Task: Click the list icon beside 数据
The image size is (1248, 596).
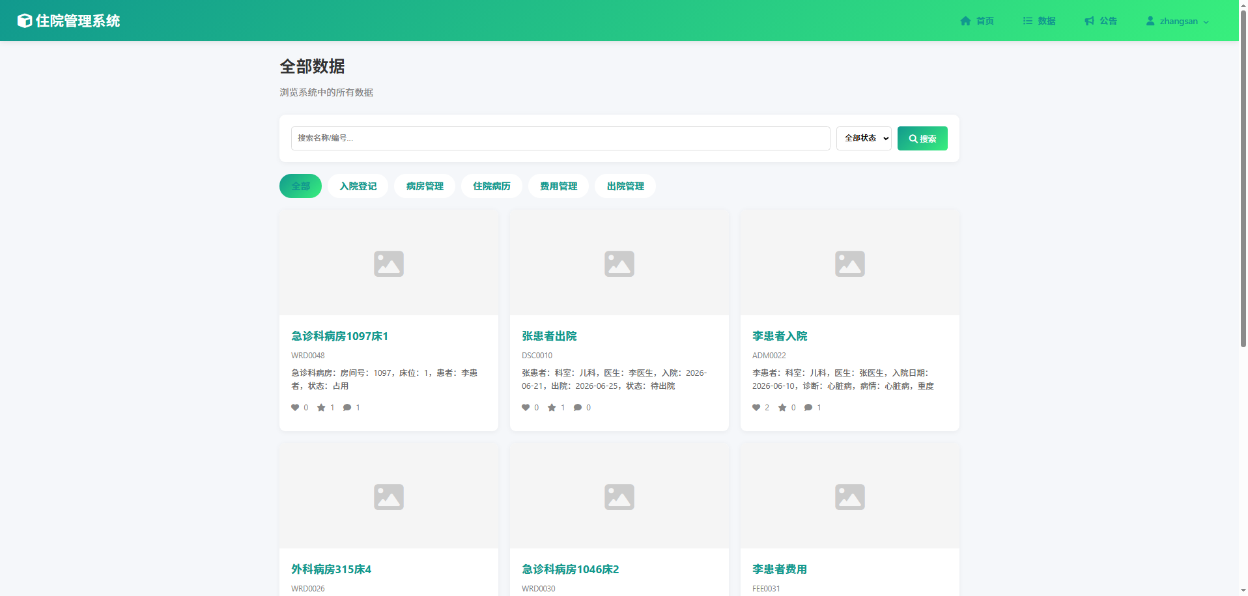Action: click(x=1027, y=21)
